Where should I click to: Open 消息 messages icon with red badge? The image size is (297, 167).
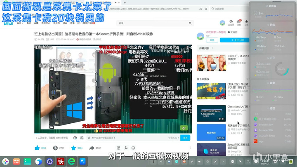point(239,23)
